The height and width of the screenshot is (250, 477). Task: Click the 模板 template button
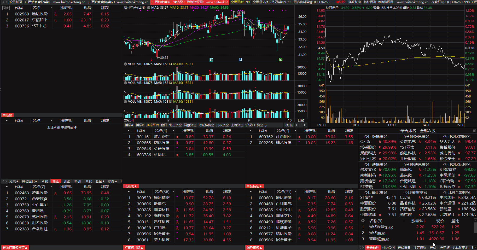click(x=289, y=125)
